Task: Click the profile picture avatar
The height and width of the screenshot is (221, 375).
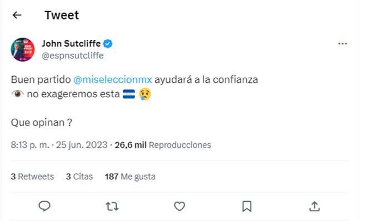Action: pyautogui.click(x=22, y=49)
